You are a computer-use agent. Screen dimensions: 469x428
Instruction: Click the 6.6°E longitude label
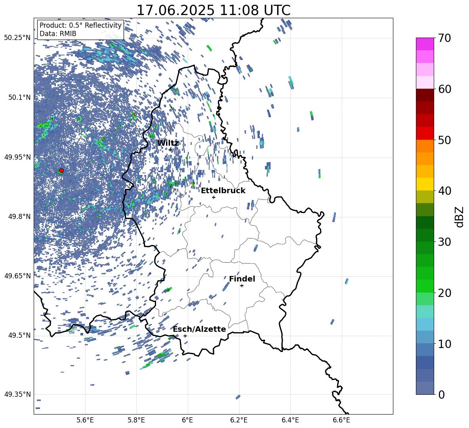[x=341, y=420]
